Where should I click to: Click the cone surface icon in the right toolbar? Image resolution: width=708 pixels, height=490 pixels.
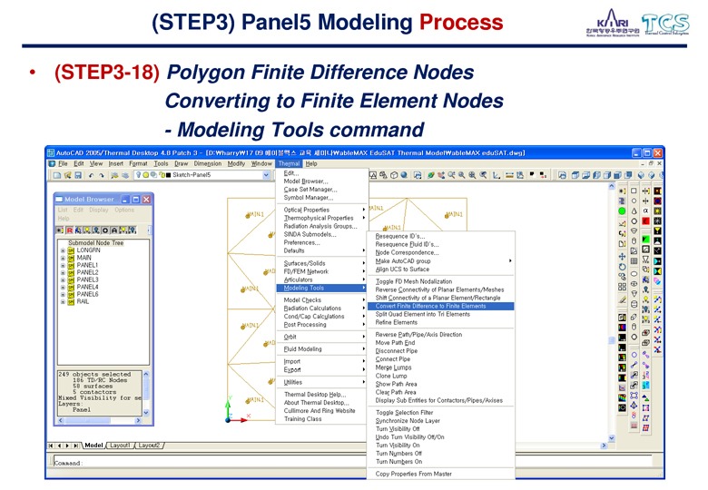(634, 211)
